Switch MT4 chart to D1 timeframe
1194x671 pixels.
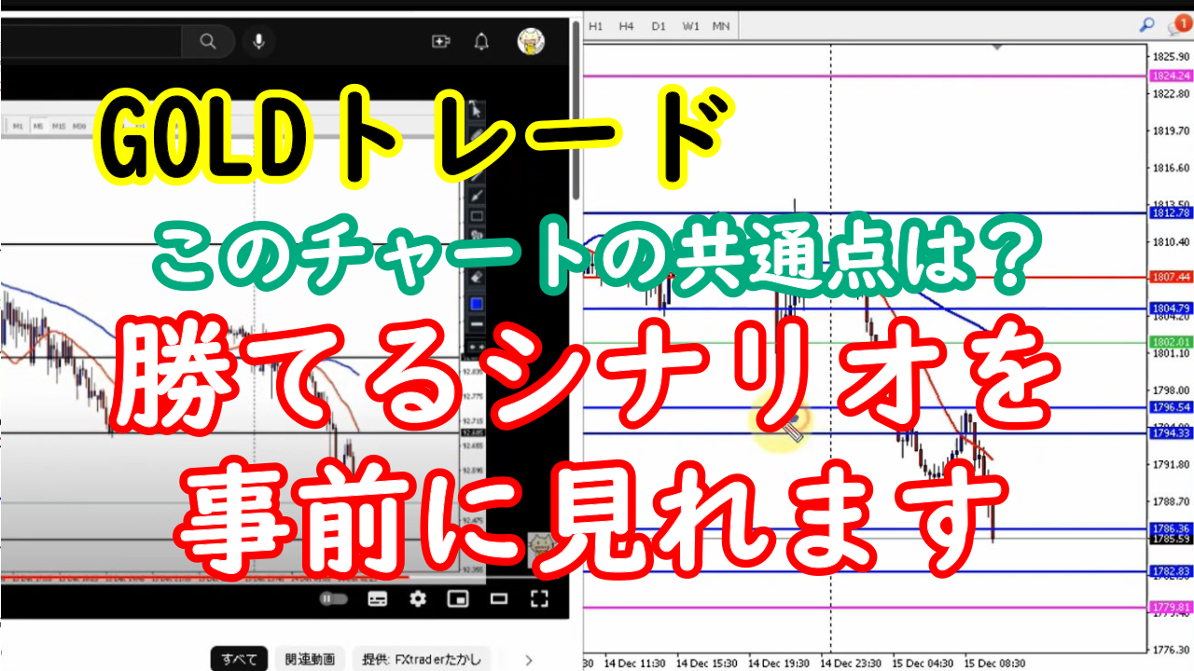click(659, 26)
